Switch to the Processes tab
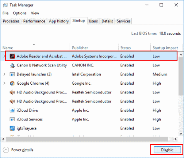Screen dimensions: 184x158 coord(11,21)
